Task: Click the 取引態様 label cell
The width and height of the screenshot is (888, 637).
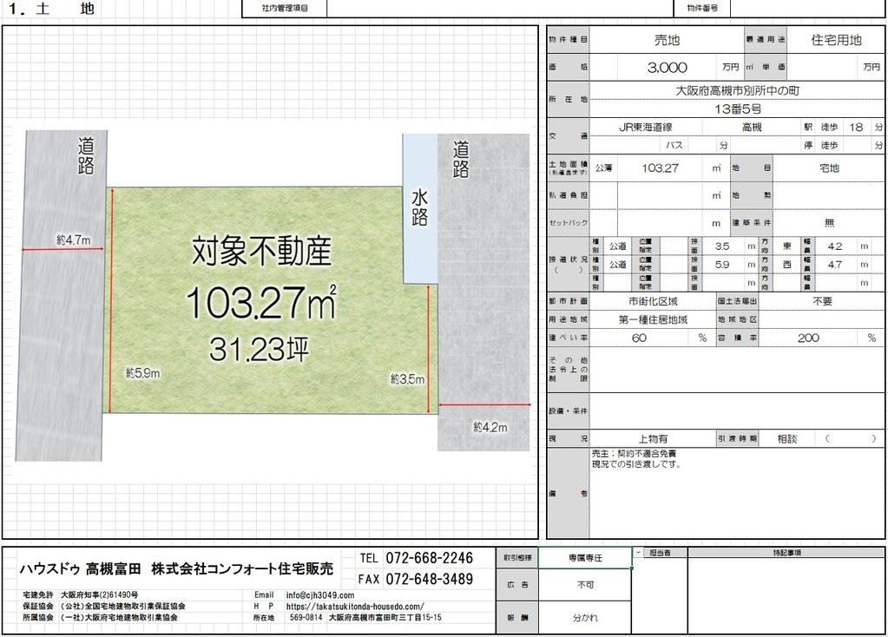Action: [x=517, y=558]
